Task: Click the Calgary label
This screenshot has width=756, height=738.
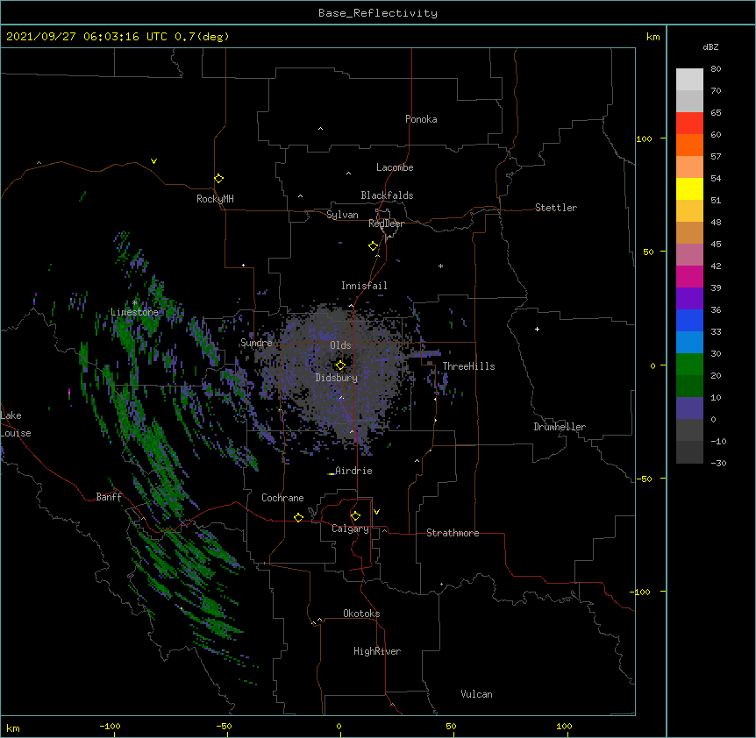Action: point(351,529)
